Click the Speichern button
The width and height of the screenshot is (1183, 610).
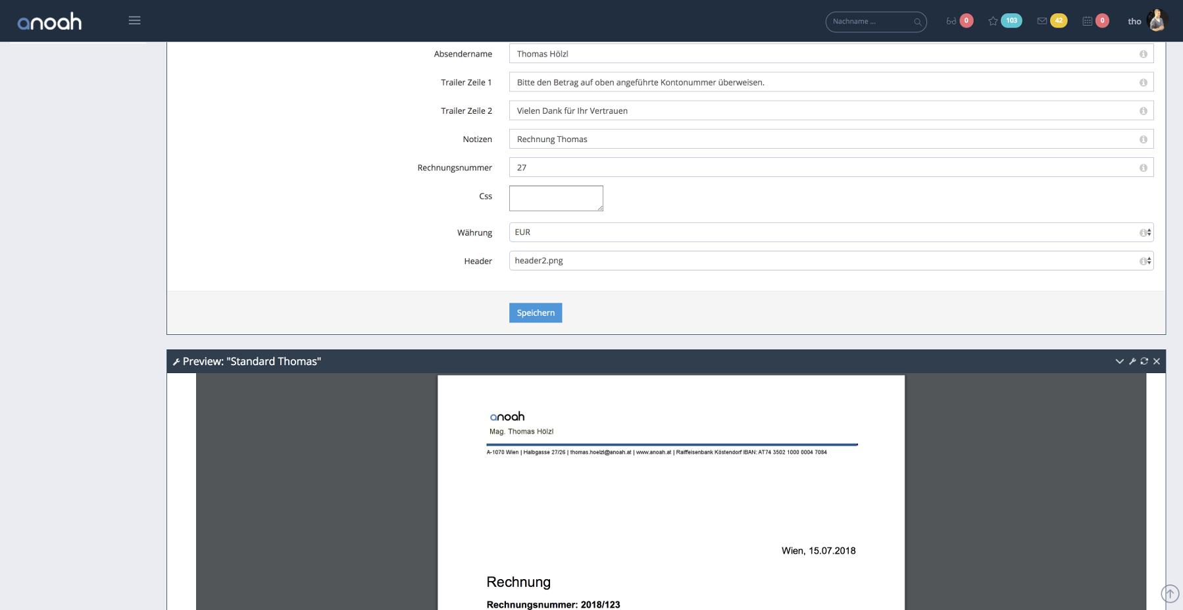coord(535,313)
